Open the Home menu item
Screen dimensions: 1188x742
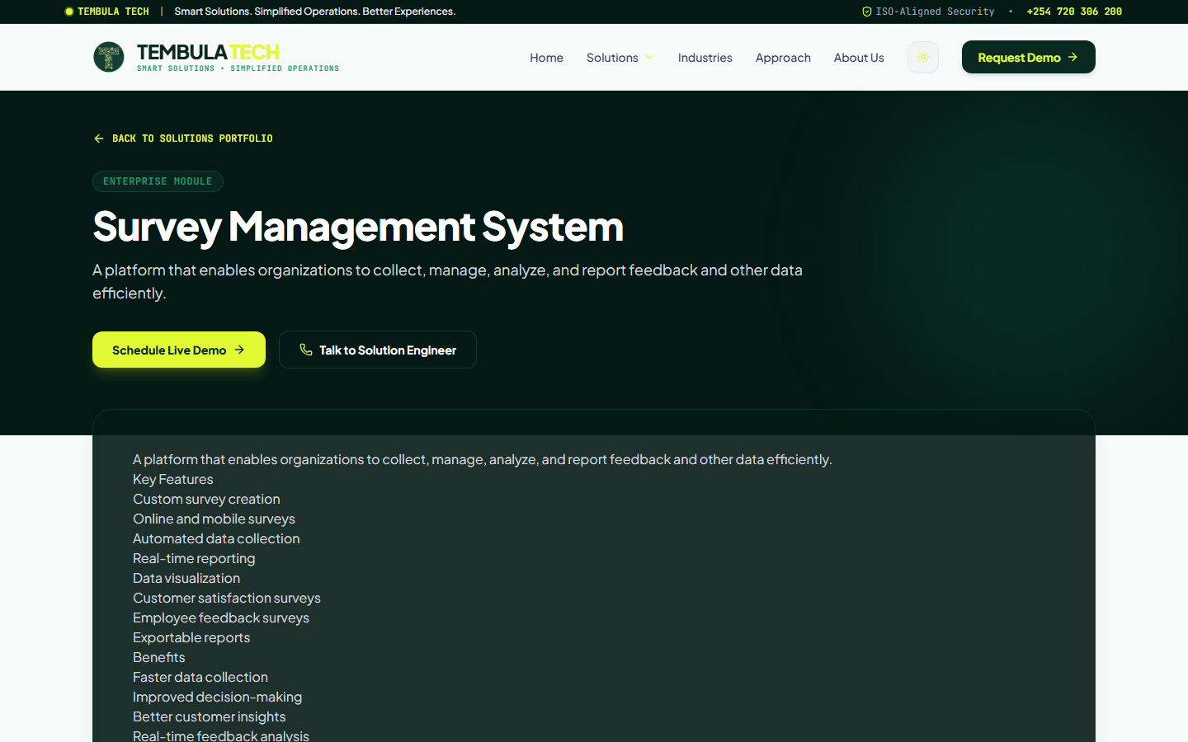click(546, 58)
